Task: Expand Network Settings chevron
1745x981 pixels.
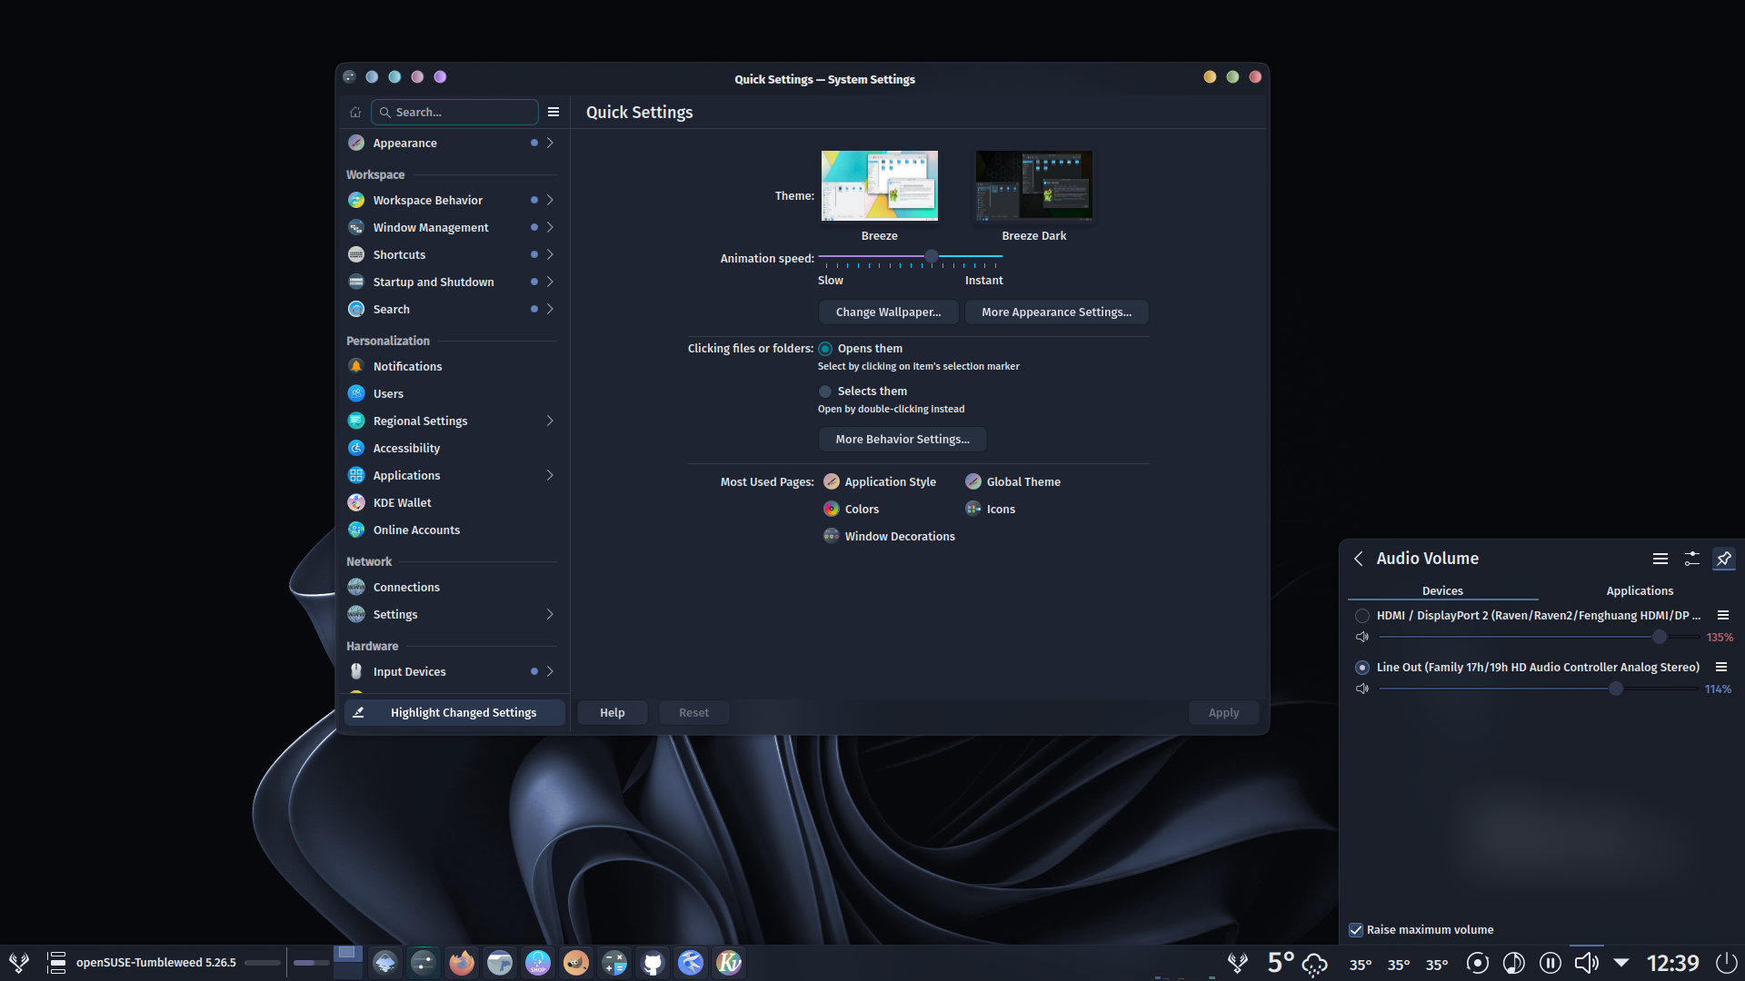Action: [550, 614]
